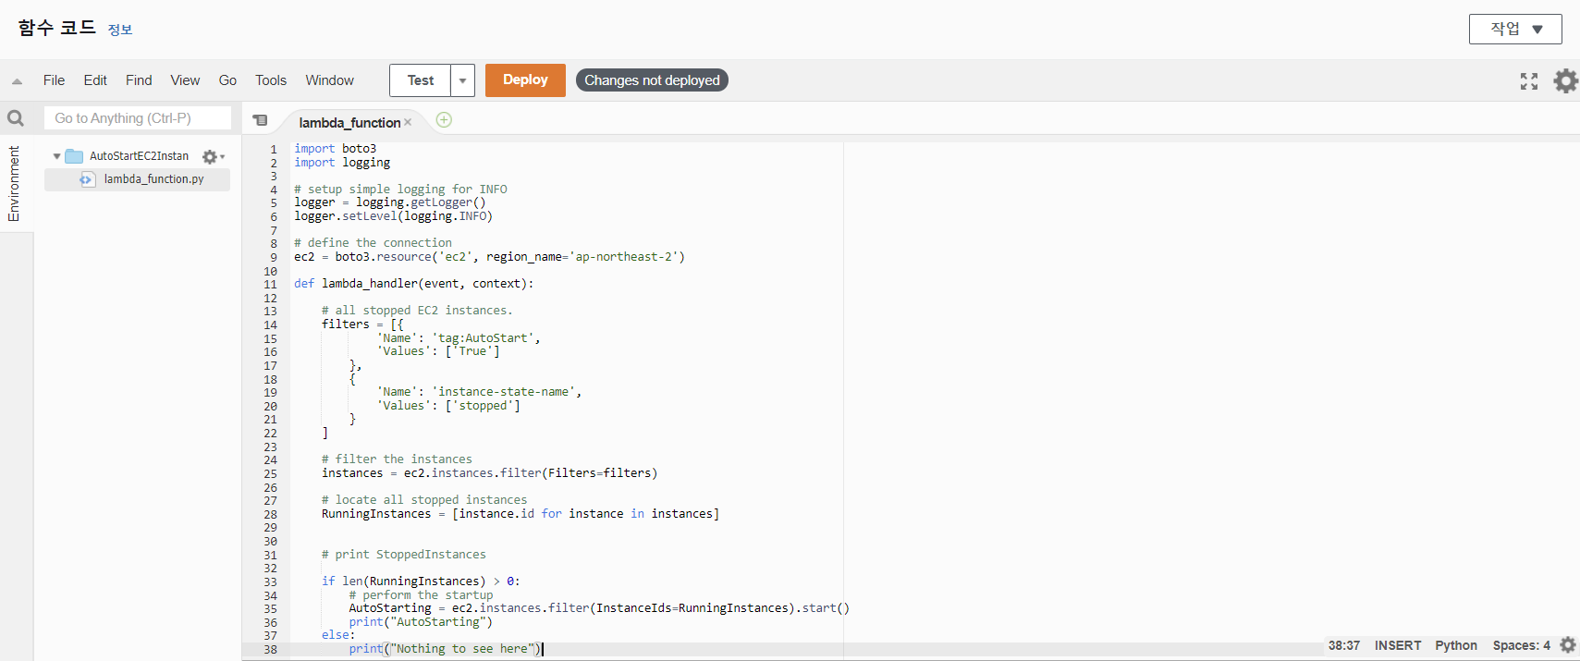Add a new editor tab with plus icon

tap(444, 120)
